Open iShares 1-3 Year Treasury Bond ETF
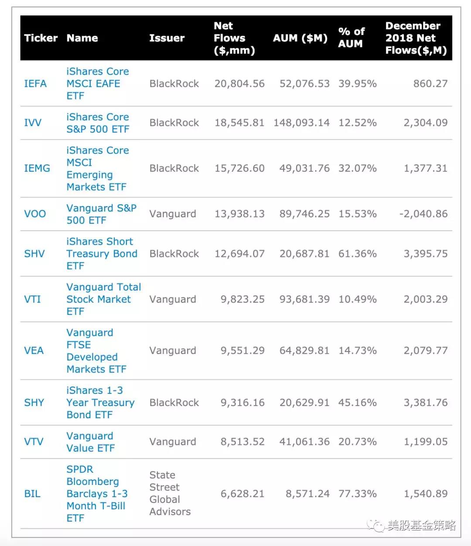This screenshot has height=546, width=471. [x=100, y=403]
